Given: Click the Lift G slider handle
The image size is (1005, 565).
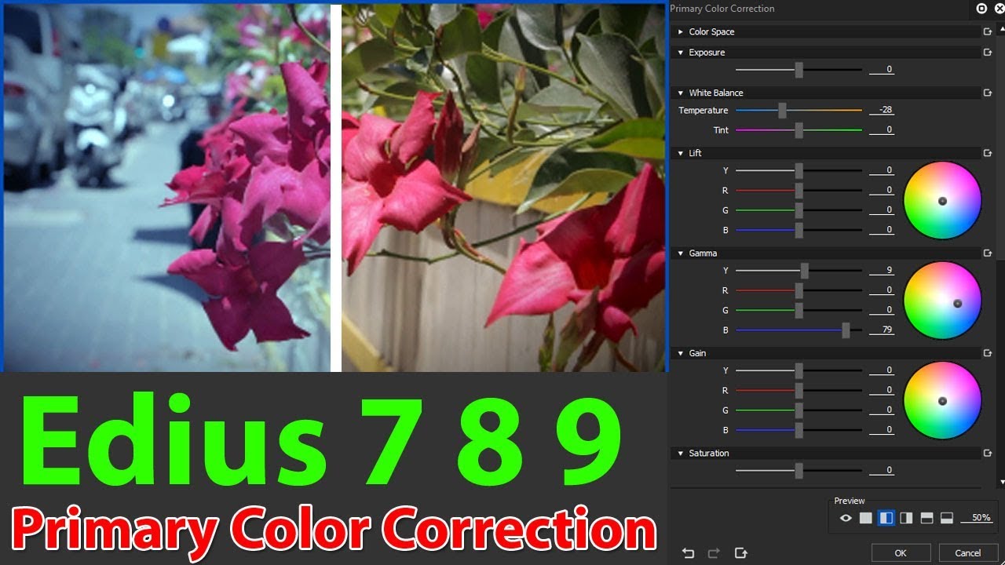Looking at the screenshot, I should coord(799,210).
